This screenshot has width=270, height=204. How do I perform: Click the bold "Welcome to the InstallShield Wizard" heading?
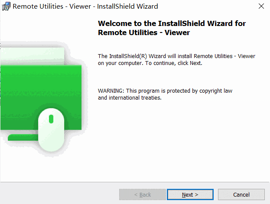click(172, 23)
